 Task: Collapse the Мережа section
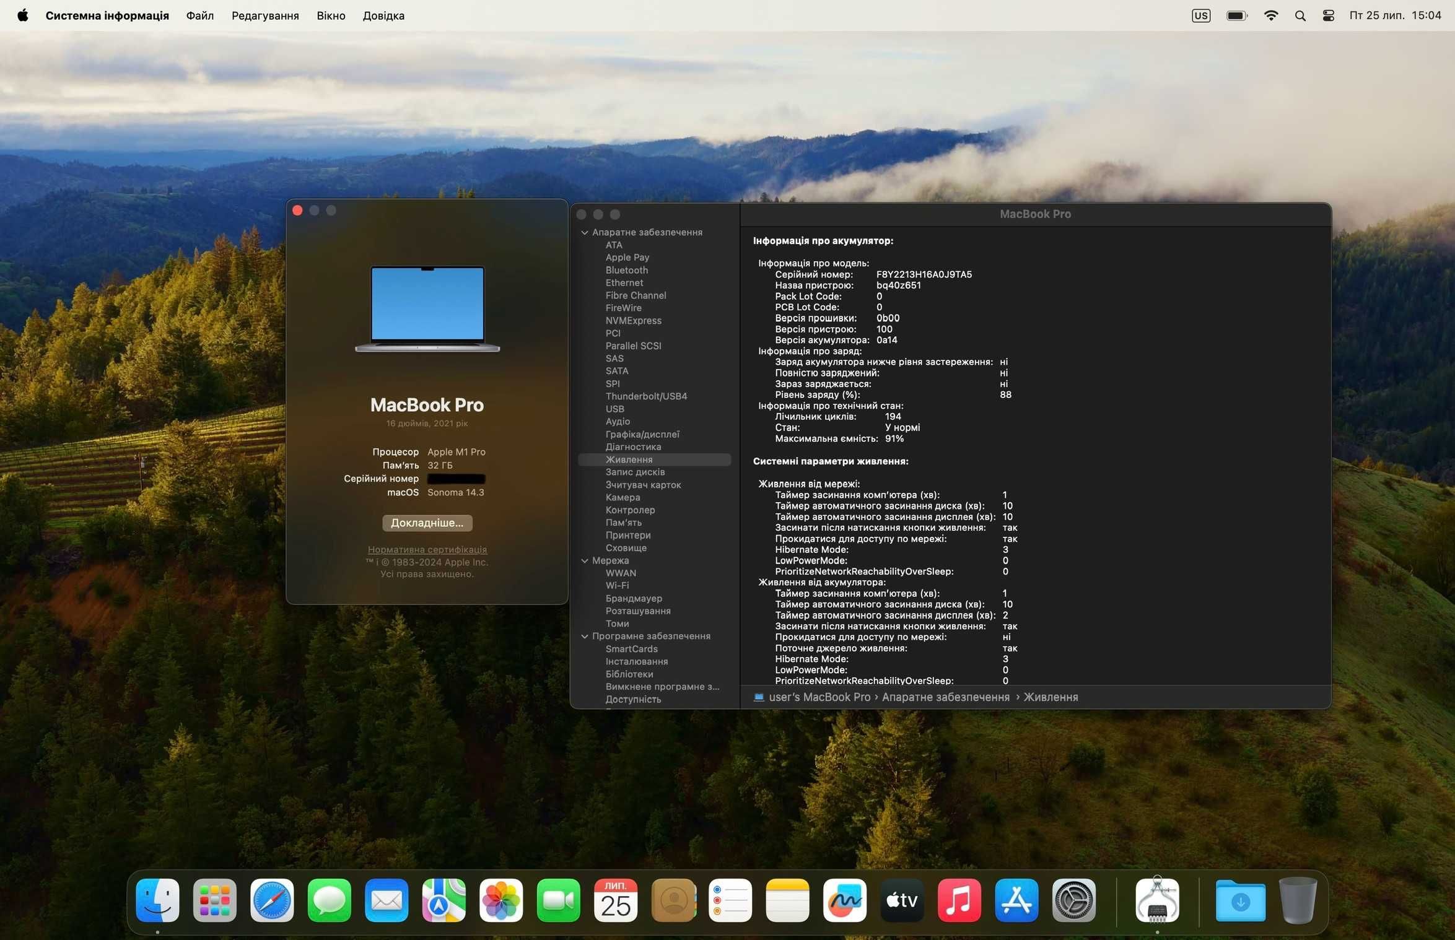pos(584,560)
